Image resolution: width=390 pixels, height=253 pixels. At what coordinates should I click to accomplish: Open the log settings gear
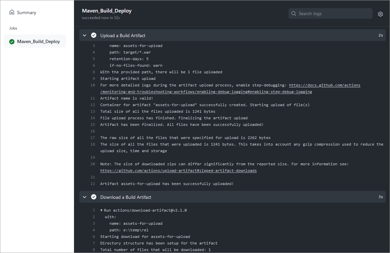tap(380, 14)
